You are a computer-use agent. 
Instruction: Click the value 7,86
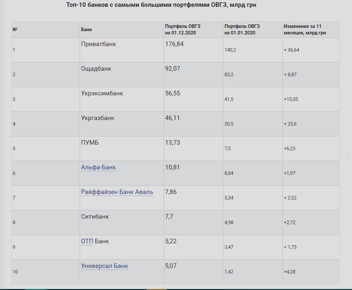[x=171, y=192]
